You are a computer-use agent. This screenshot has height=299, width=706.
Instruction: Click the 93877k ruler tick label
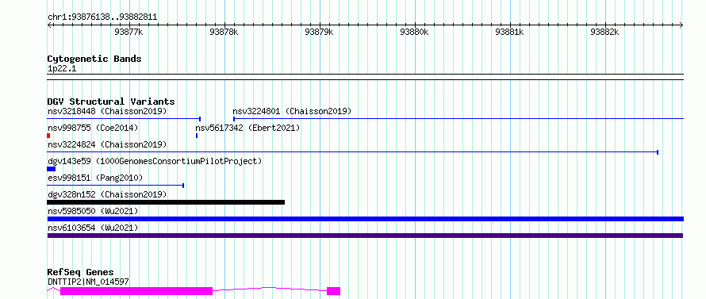129,32
